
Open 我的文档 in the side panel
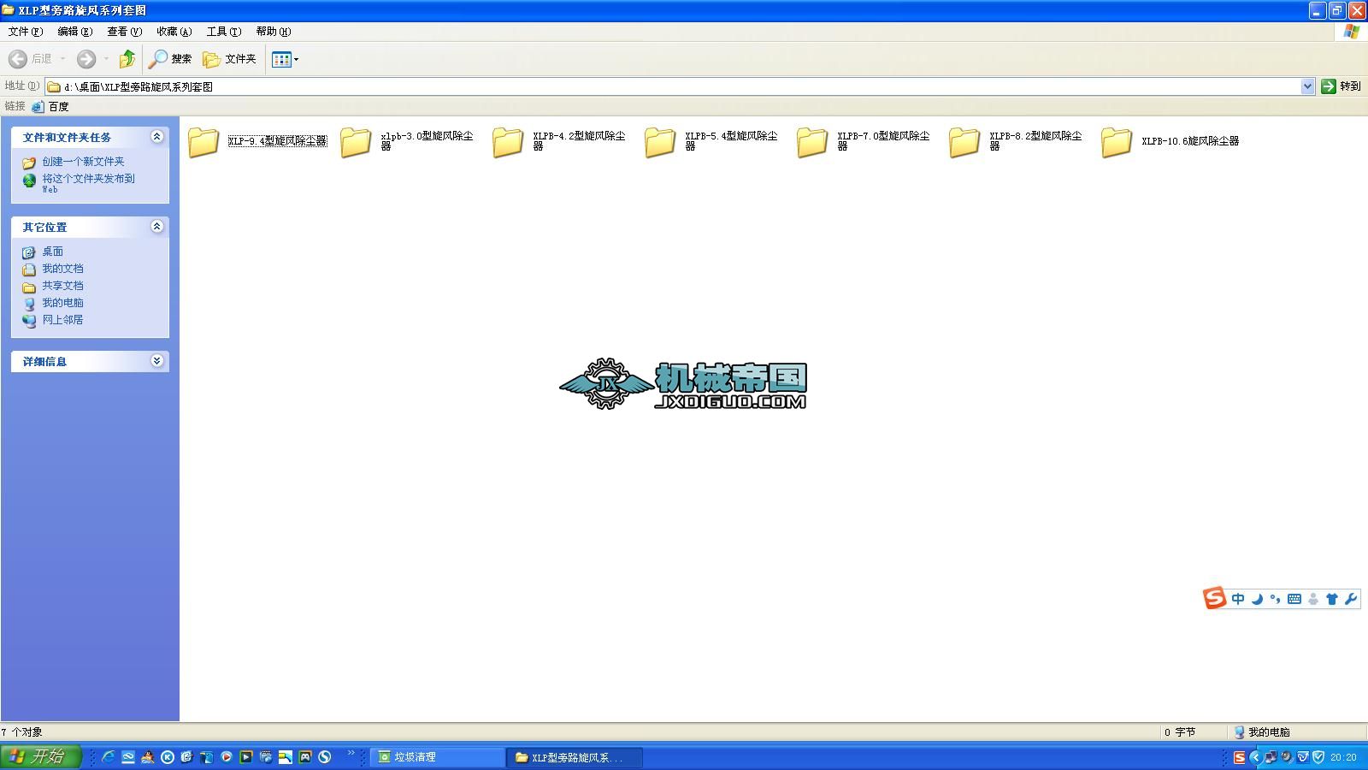click(62, 269)
